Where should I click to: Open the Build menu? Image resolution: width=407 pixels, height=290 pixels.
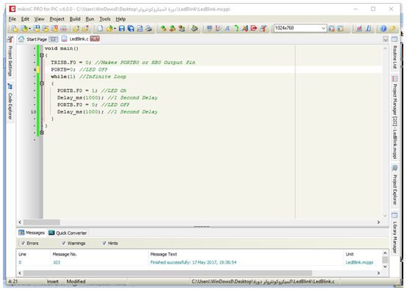[x=75, y=19]
